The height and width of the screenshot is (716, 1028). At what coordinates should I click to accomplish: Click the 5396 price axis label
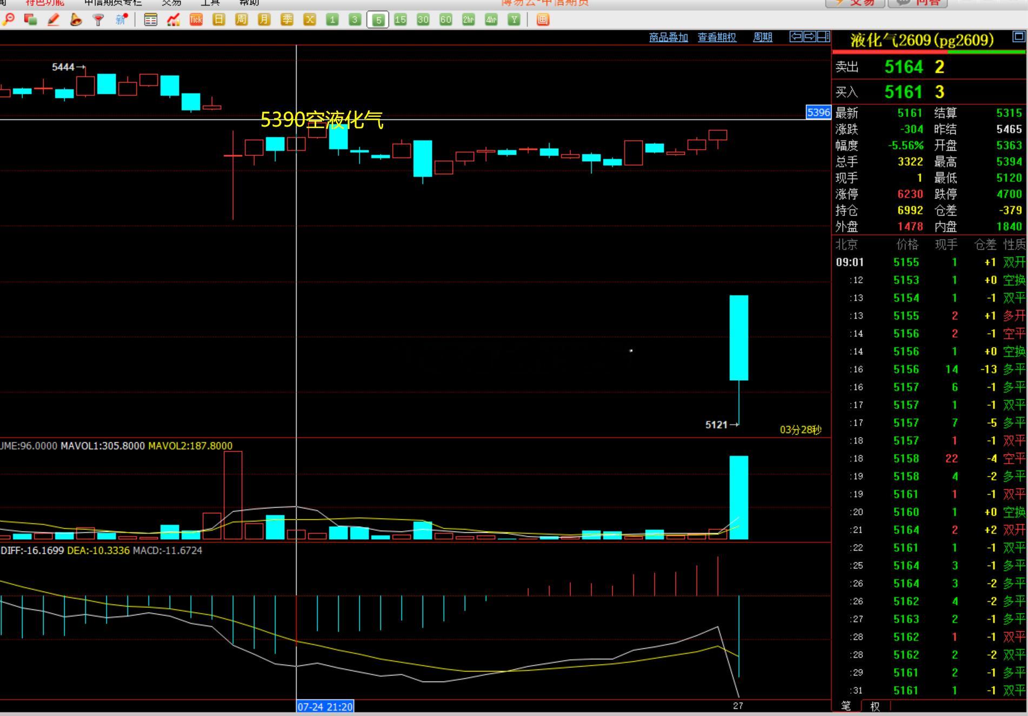point(818,112)
